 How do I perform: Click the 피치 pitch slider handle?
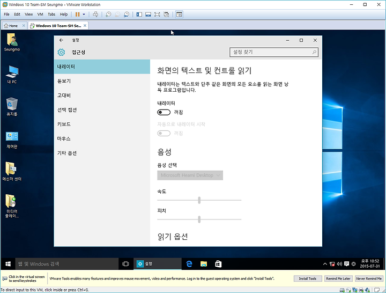pos(199,219)
